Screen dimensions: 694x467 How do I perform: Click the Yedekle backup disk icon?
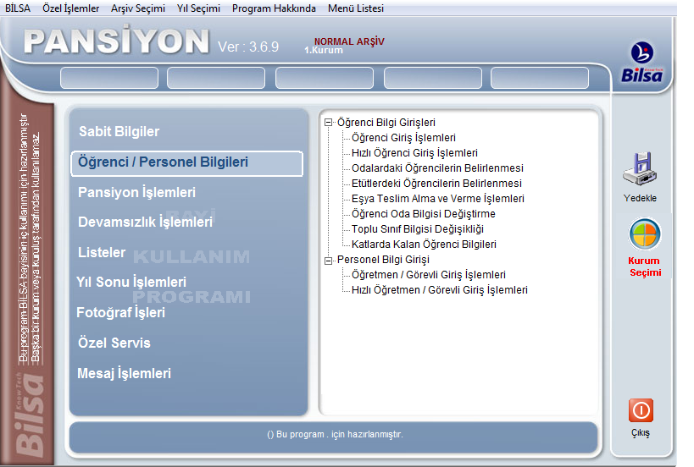tap(640, 168)
